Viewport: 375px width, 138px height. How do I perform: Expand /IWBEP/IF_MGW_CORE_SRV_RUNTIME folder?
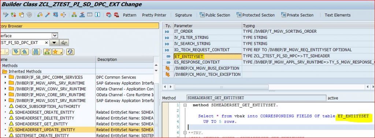click(x=5, y=95)
